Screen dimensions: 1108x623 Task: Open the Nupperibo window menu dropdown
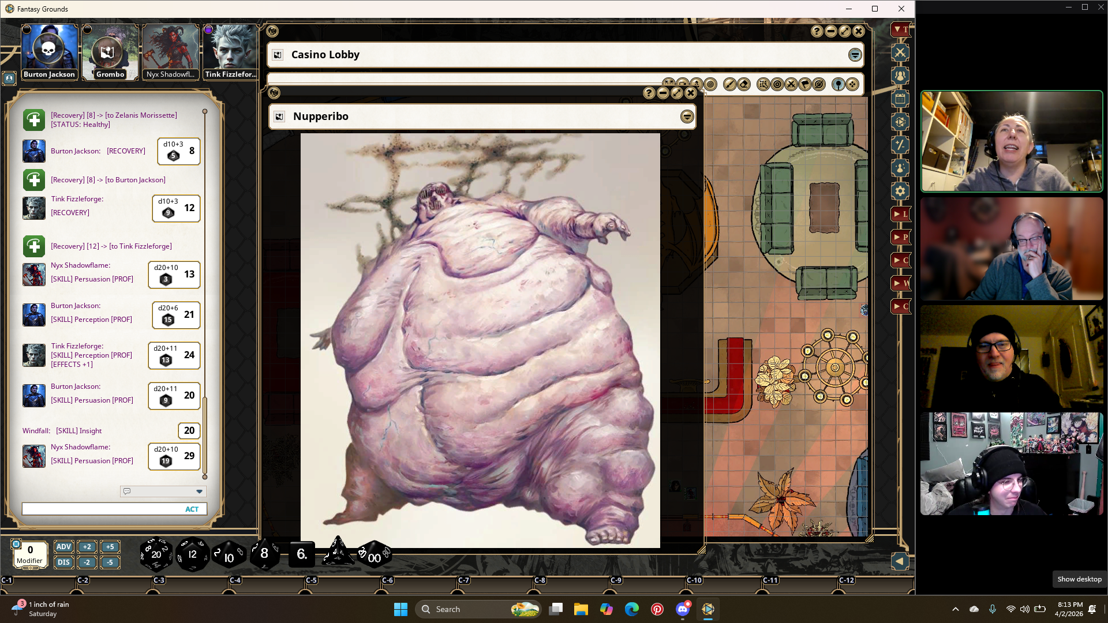tap(687, 117)
